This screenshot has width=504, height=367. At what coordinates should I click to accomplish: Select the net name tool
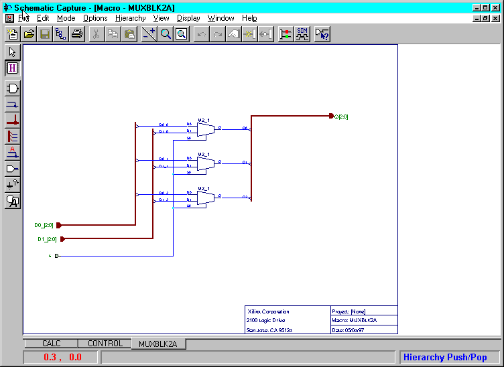[x=12, y=152]
